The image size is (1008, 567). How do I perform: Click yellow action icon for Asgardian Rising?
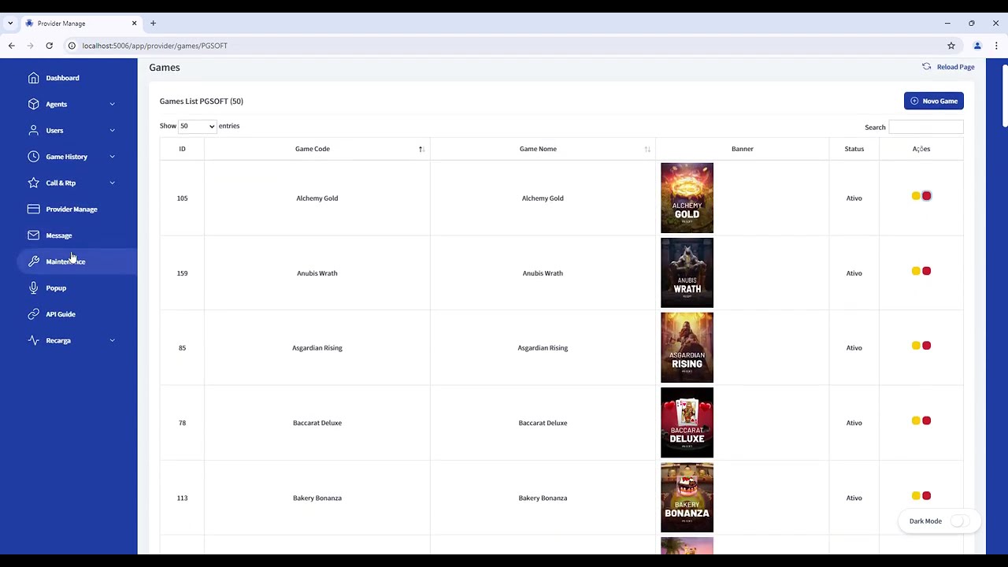(x=916, y=346)
